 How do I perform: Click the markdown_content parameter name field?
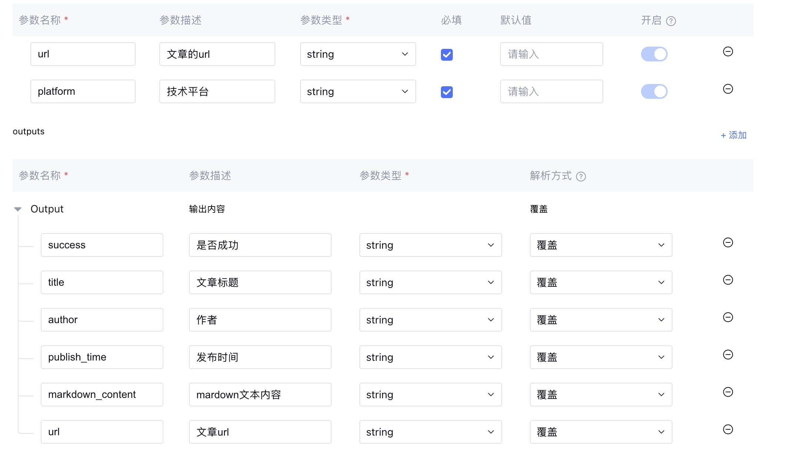click(102, 395)
